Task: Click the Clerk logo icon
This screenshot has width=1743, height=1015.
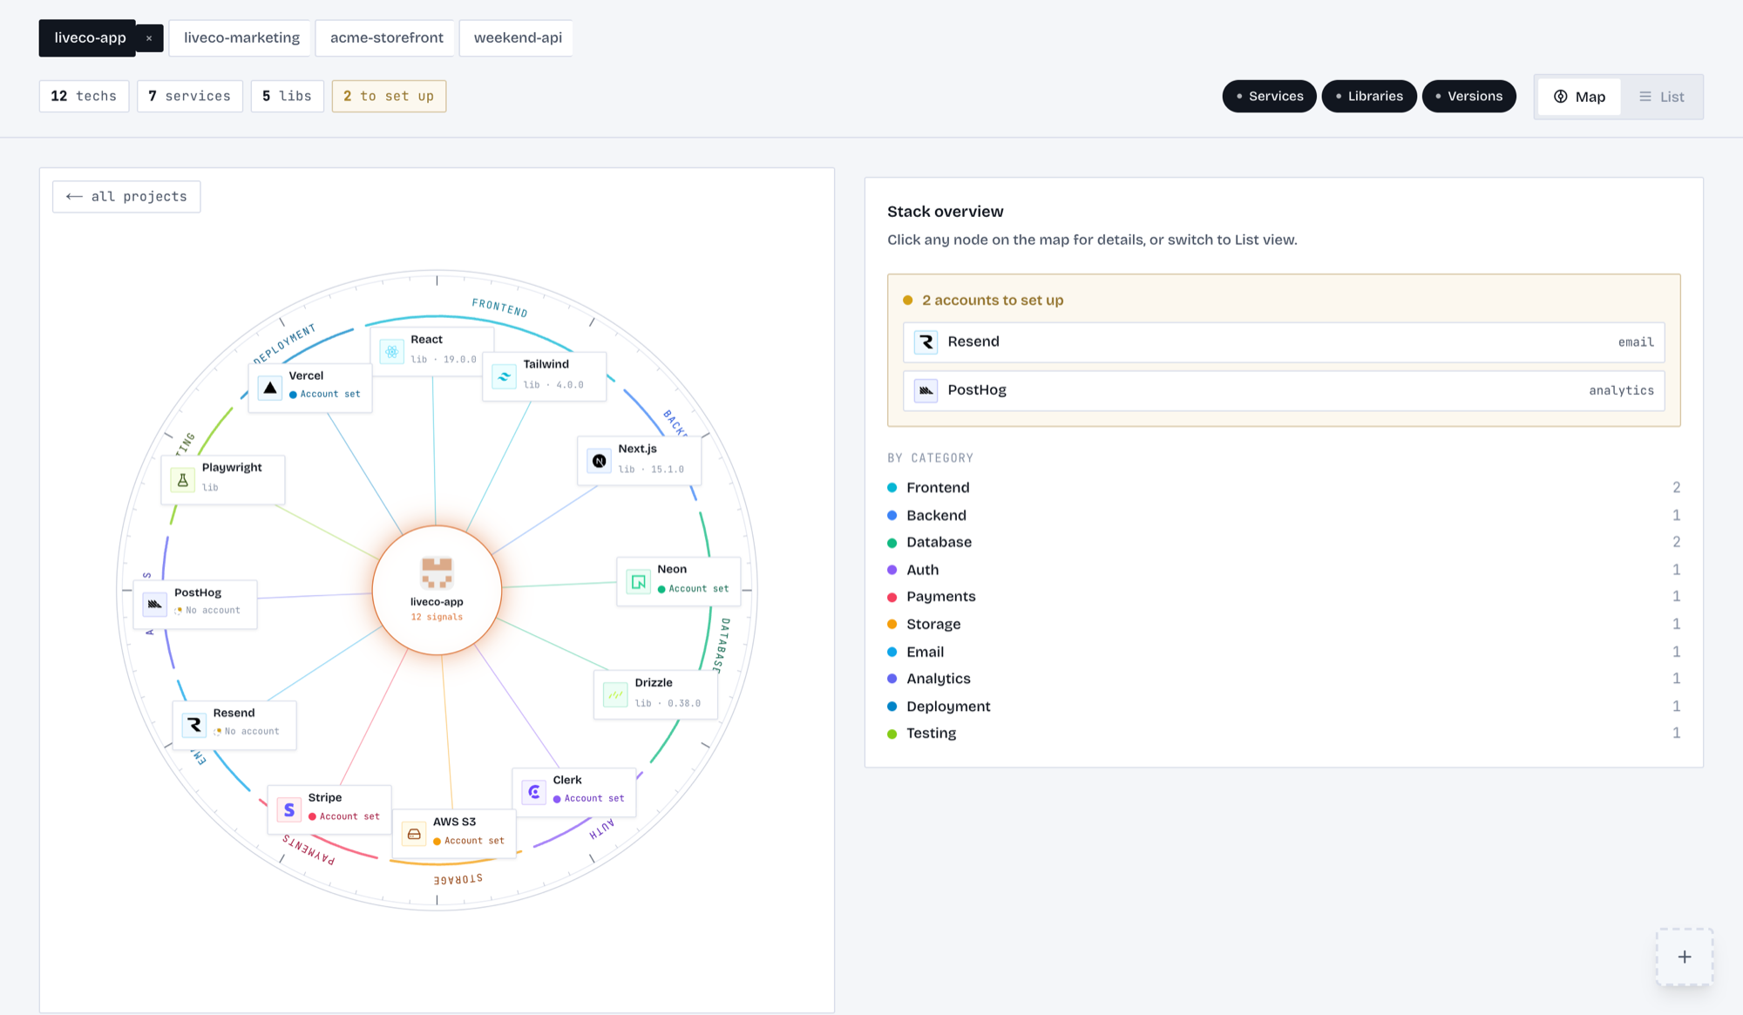Action: pyautogui.click(x=534, y=792)
